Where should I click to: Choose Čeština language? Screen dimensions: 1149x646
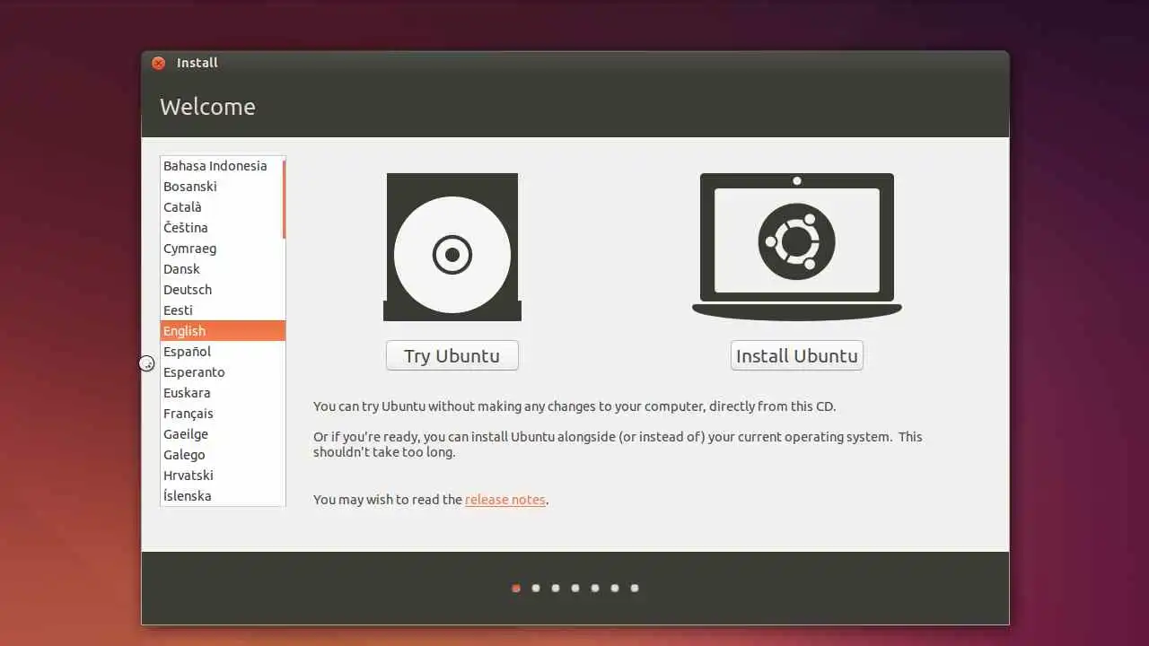click(x=222, y=228)
